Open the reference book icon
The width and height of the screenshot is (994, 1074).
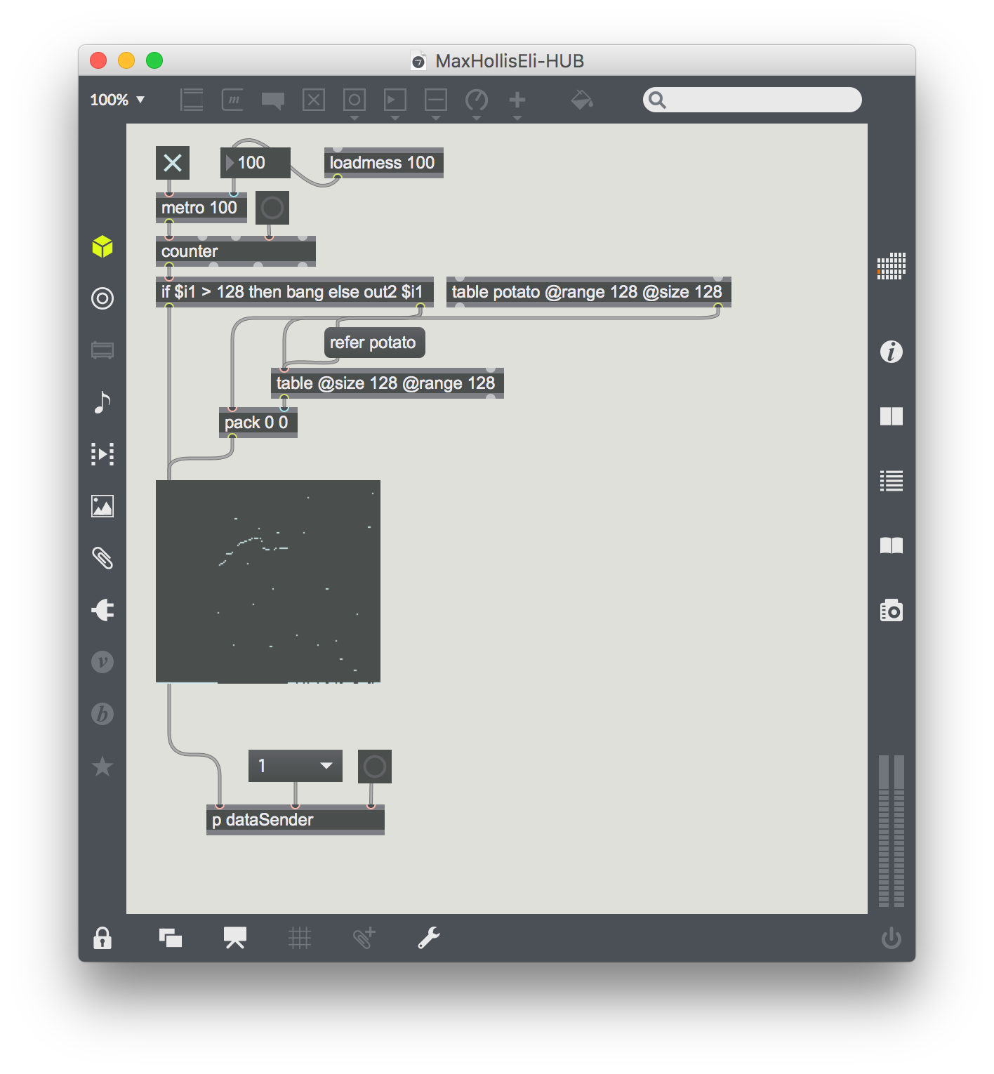click(x=892, y=545)
